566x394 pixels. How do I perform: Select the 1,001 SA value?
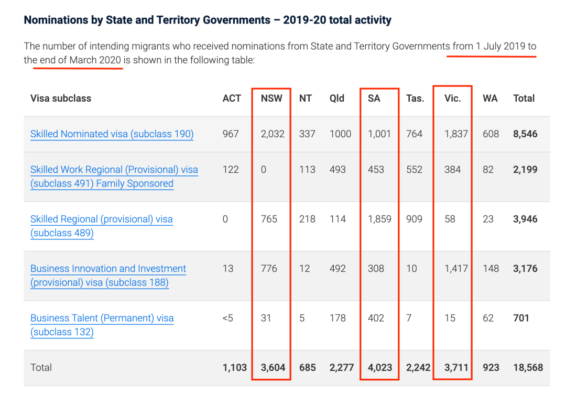click(379, 134)
